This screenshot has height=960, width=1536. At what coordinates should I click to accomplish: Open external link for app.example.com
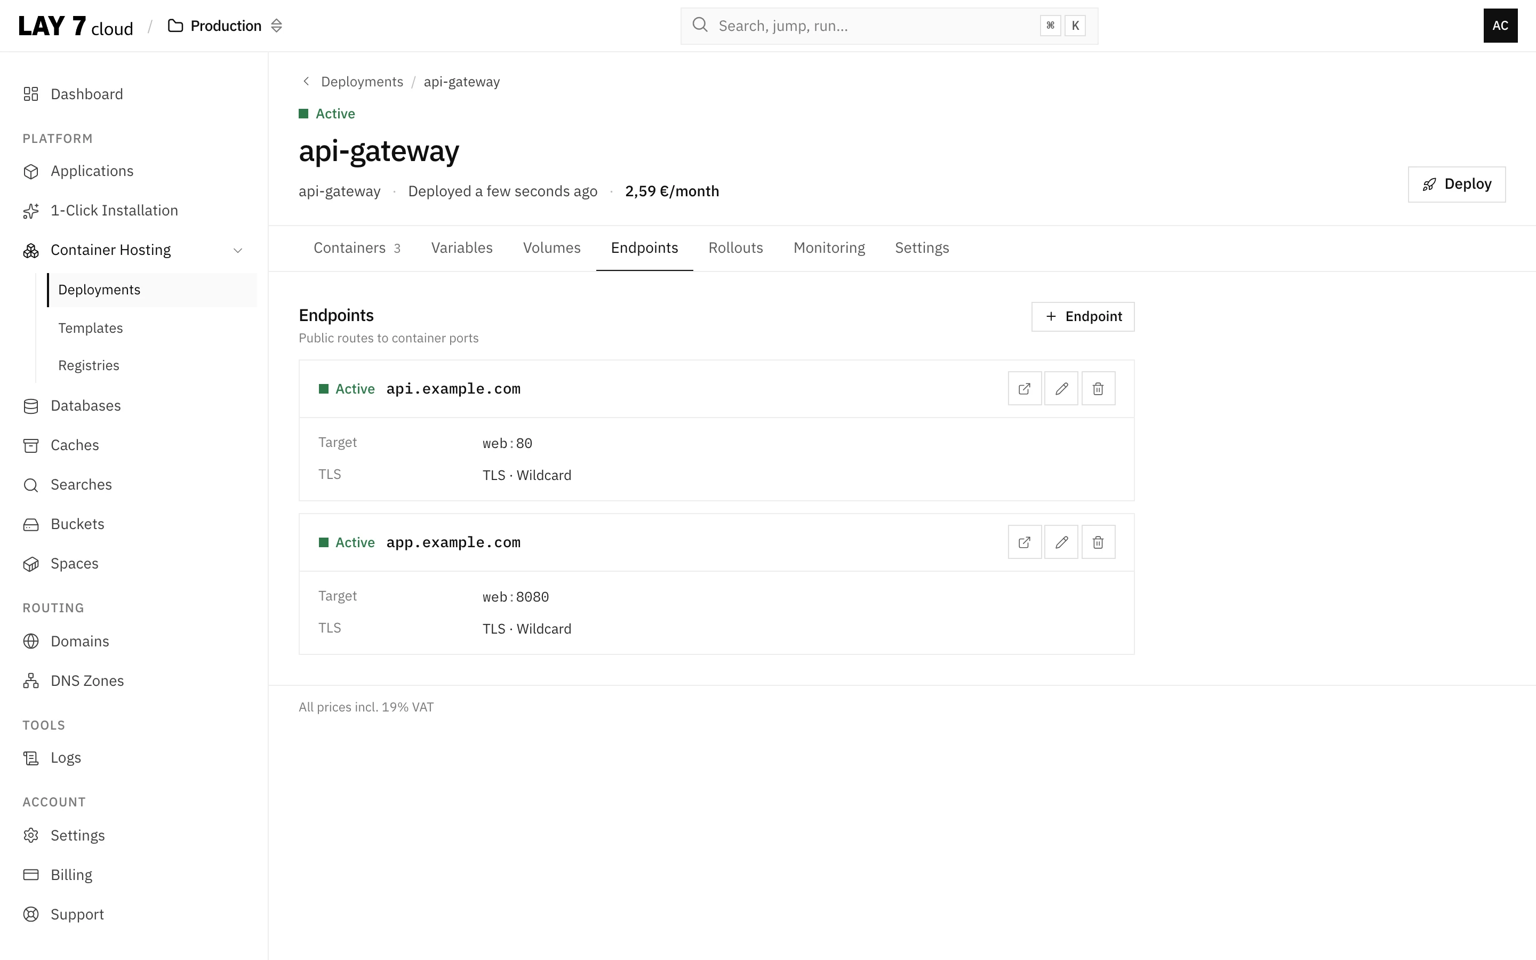pos(1025,542)
